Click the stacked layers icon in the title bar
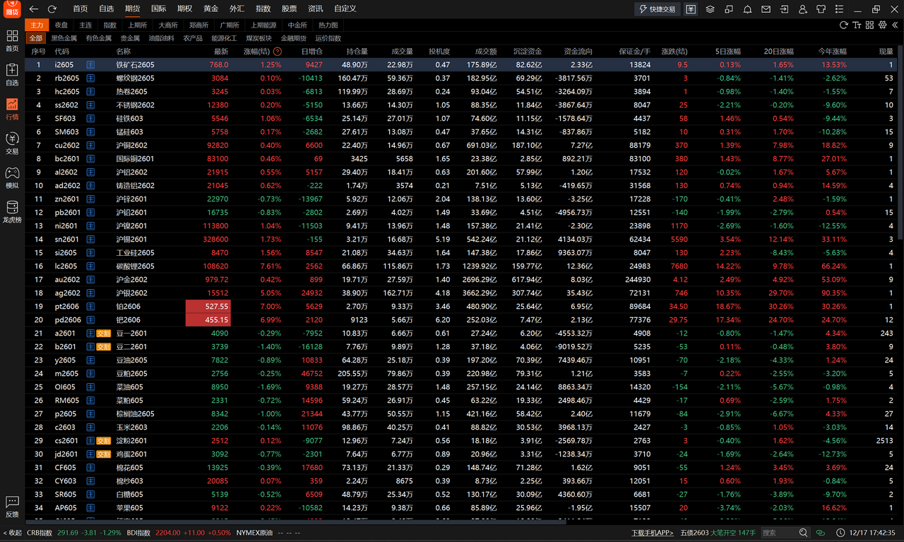The image size is (904, 542). [x=710, y=9]
